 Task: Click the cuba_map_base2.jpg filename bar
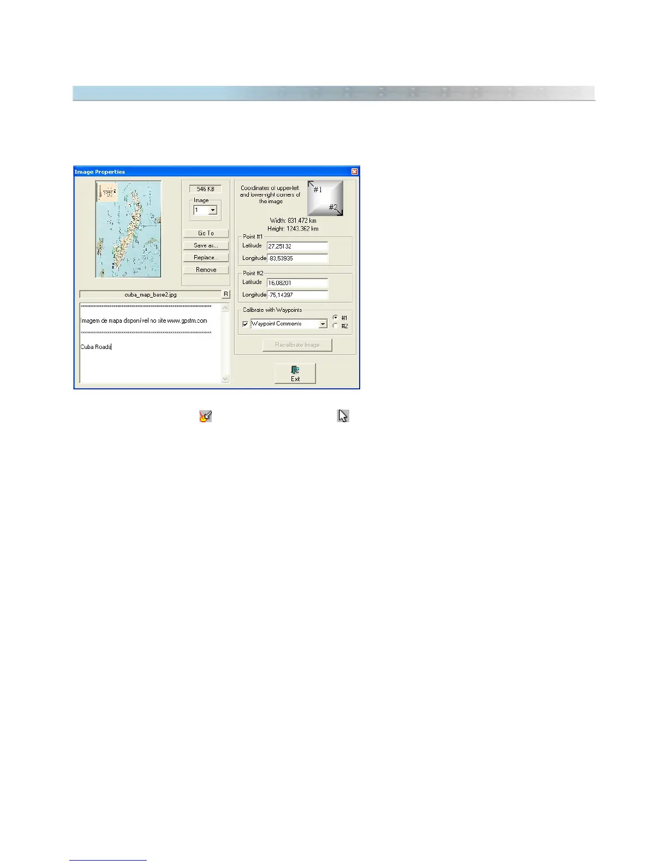[151, 294]
